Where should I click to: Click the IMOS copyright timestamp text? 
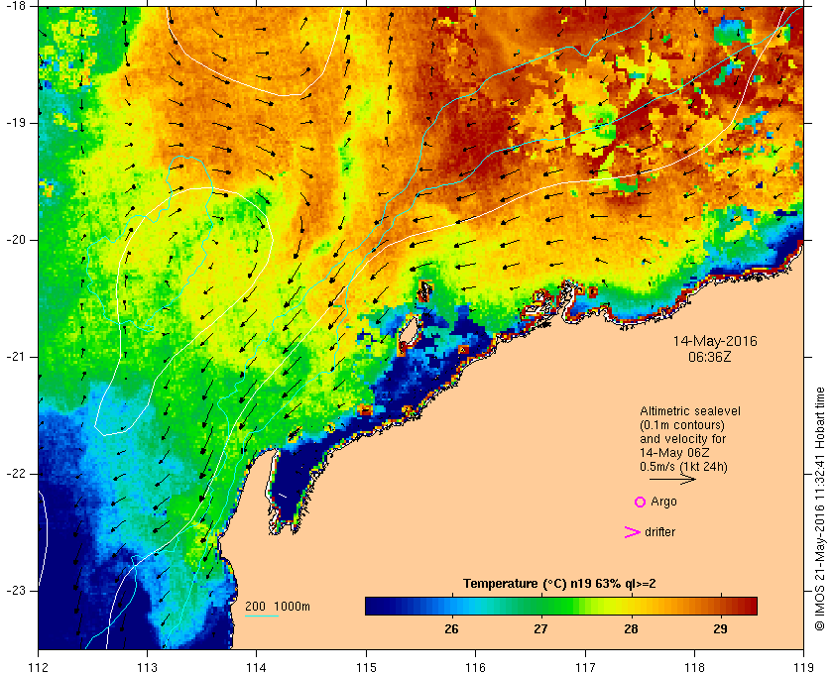[x=820, y=508]
